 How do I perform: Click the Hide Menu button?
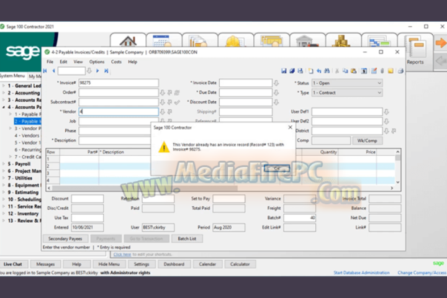[109, 264]
